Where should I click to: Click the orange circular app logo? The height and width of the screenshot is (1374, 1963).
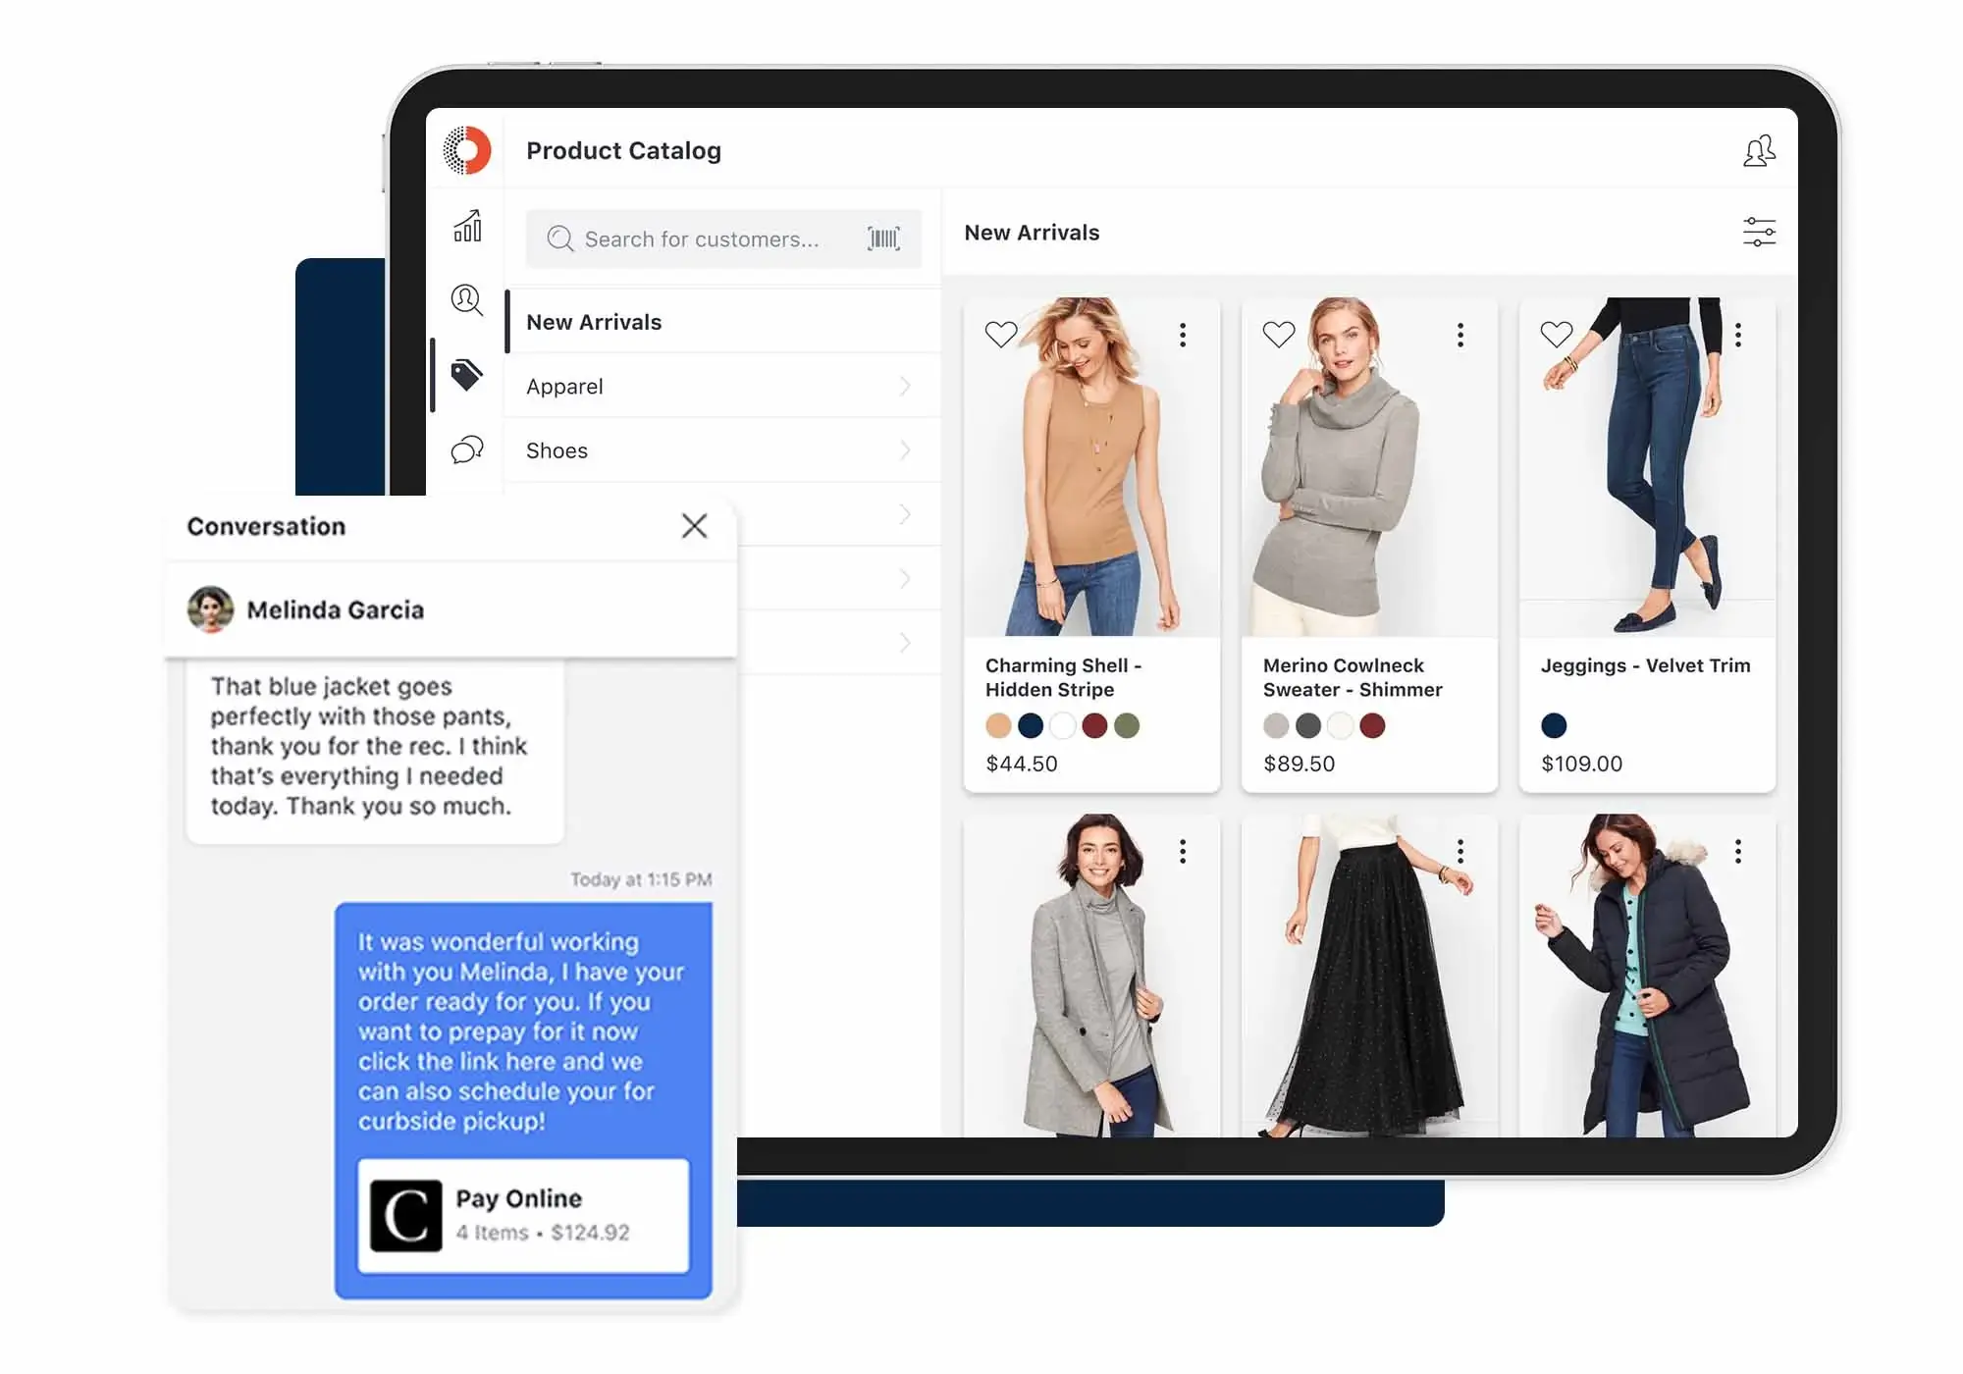[466, 150]
